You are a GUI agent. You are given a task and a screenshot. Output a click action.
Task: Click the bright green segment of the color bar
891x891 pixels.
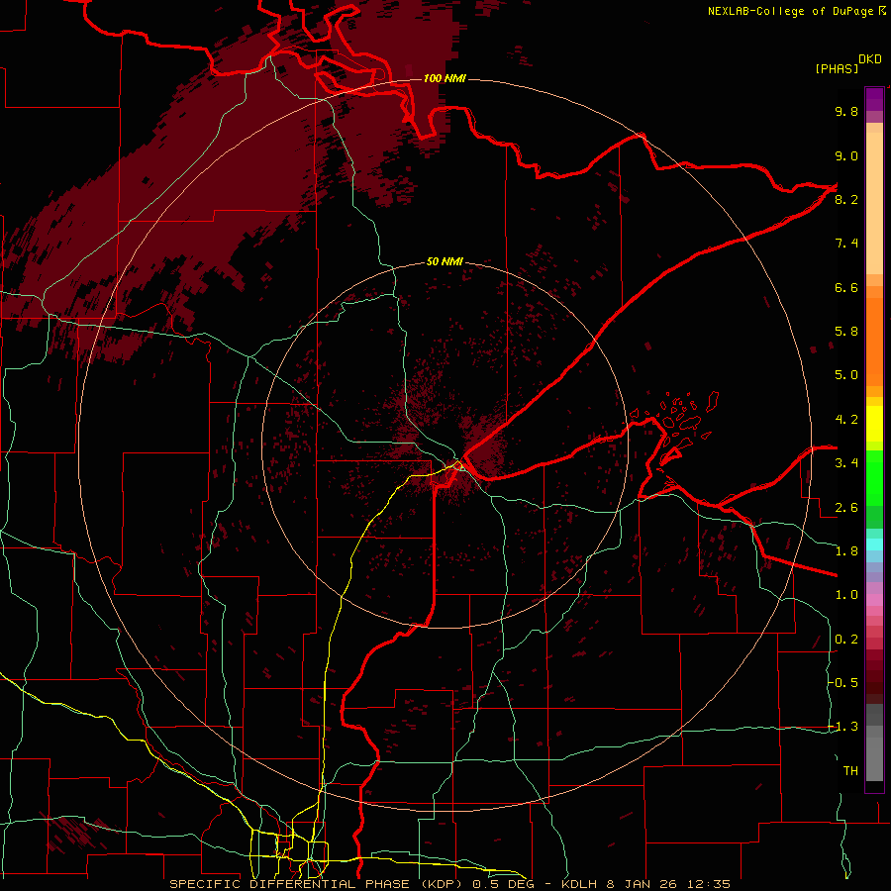pos(874,477)
